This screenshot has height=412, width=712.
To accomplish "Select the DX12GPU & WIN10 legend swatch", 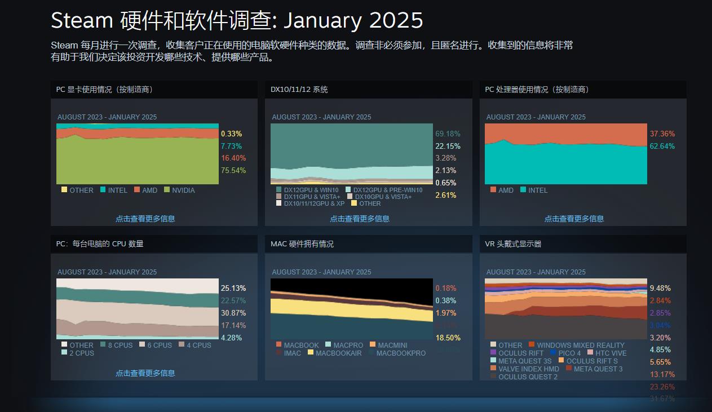I will (x=278, y=190).
